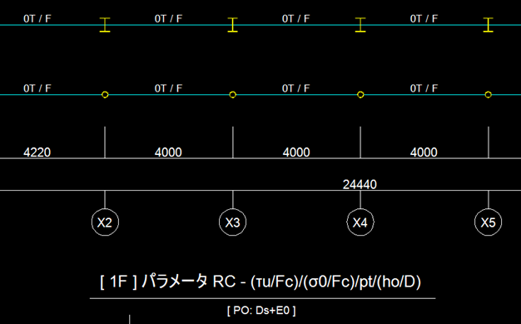Screen dimensions: 521x324
Task: Click the [ PO: Ds+E0 ] subtitle label
Action: [261, 311]
